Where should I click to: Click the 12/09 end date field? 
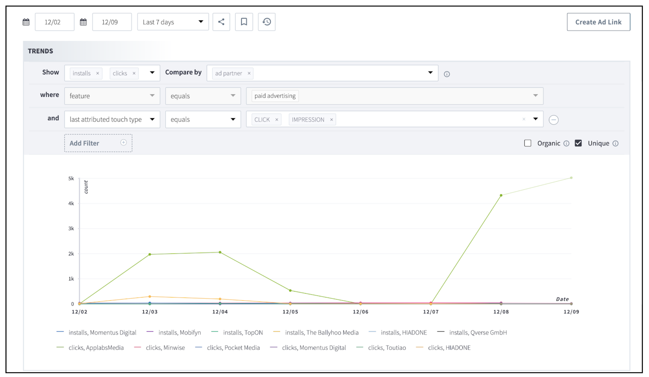tap(112, 22)
